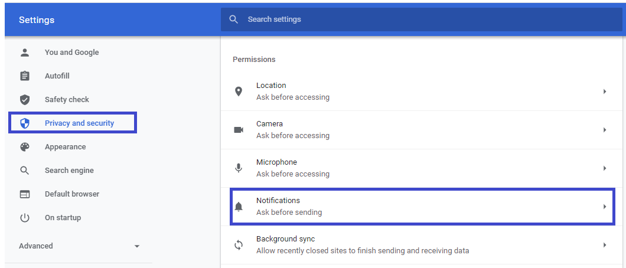Click the magnifier icon in the search bar
The image size is (626, 268).
coord(234,19)
